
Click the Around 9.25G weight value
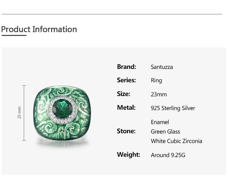[x=168, y=155]
